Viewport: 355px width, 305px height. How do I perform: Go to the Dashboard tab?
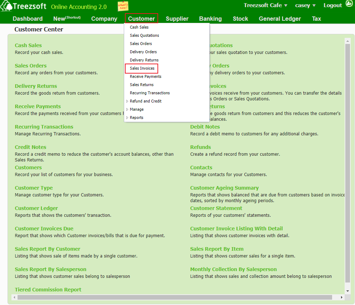point(28,19)
